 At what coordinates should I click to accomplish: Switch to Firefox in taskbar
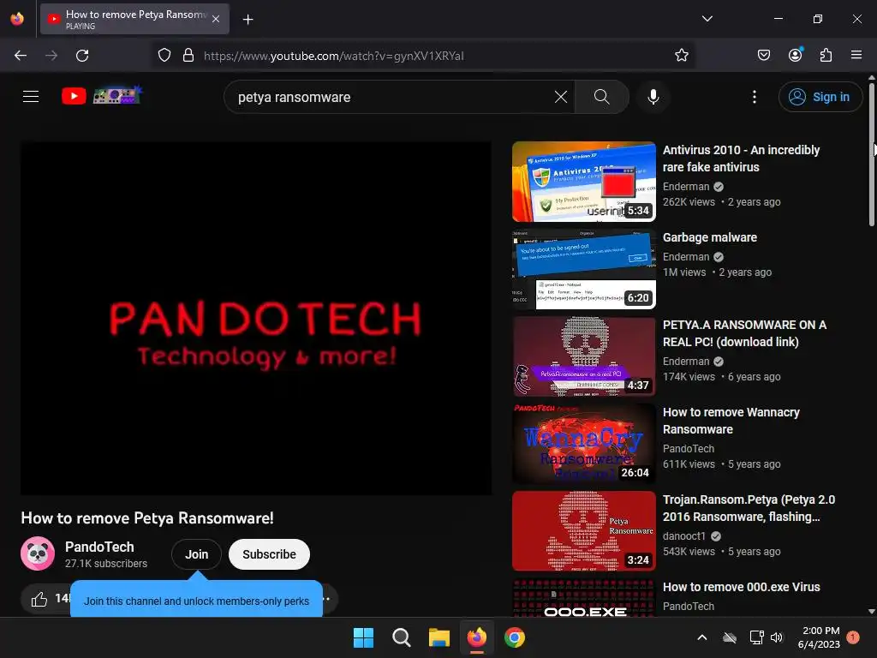(x=476, y=637)
